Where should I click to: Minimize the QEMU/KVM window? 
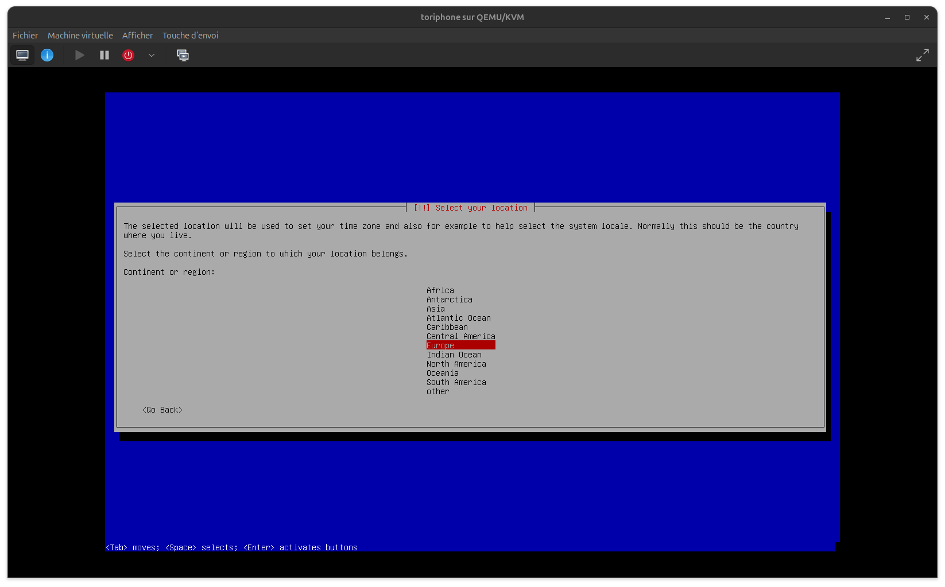(888, 17)
